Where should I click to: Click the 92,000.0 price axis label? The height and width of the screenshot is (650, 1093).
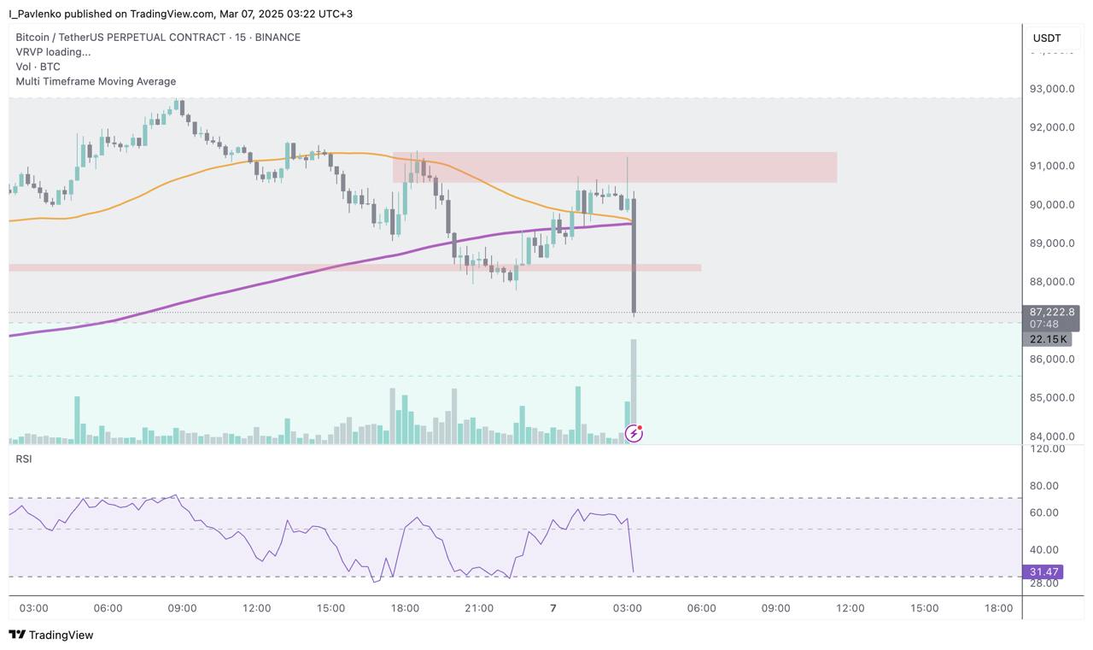tap(1052, 127)
